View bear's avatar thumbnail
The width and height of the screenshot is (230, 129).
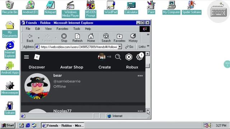37,86
